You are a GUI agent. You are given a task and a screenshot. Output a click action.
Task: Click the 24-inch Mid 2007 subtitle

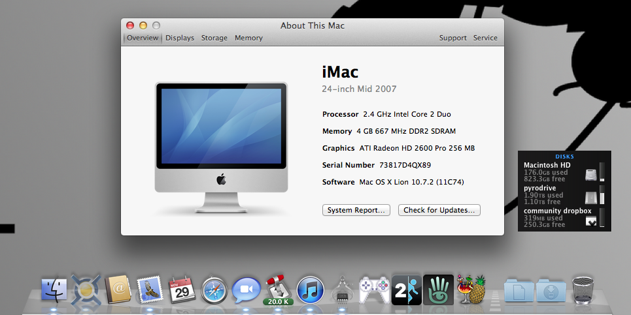[x=359, y=89]
